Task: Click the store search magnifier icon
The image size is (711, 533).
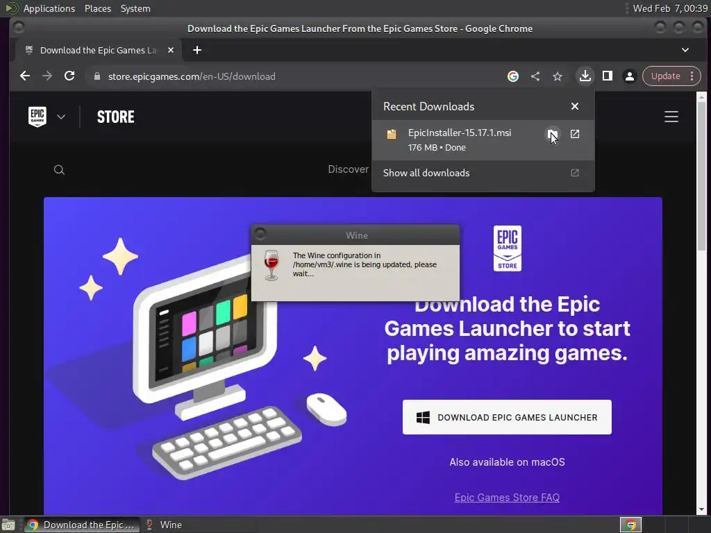Action: (59, 170)
